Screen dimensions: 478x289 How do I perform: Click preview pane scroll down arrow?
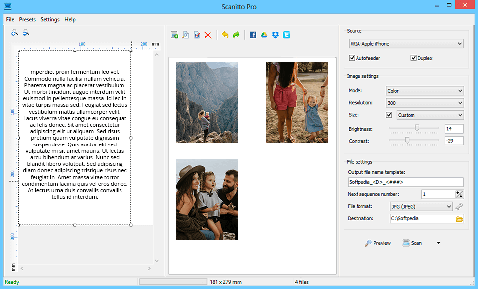tap(157, 261)
